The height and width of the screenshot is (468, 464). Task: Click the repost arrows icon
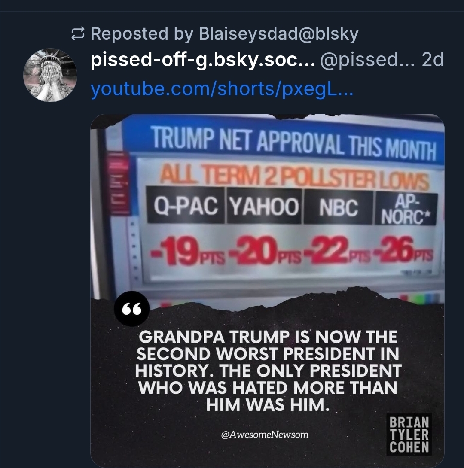78,33
